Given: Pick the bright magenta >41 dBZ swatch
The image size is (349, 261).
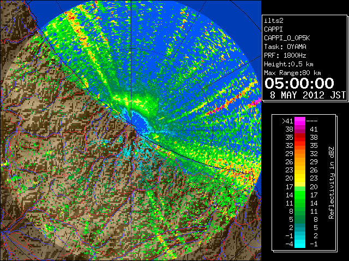Looking at the screenshot, I should tap(300, 121).
